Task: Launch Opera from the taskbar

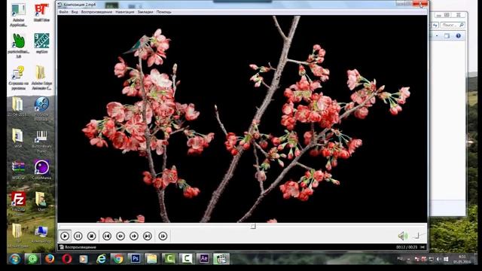Action: click(67, 259)
